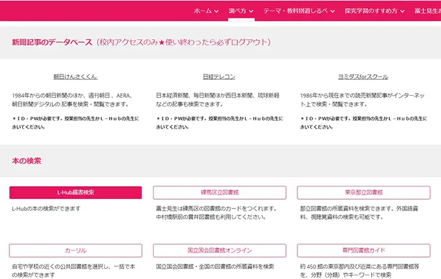Click the text 国立国会図書館・全国の図書館の所蔵資料

point(215,266)
